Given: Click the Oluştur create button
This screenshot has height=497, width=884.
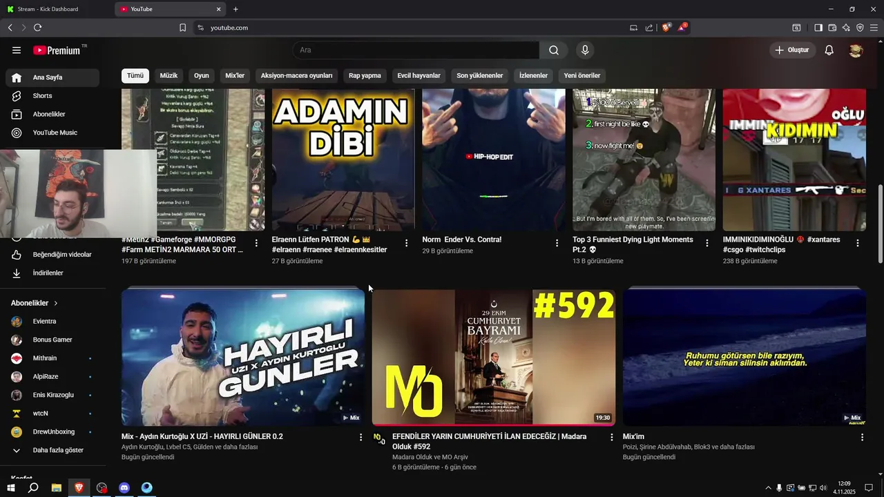Looking at the screenshot, I should (792, 50).
